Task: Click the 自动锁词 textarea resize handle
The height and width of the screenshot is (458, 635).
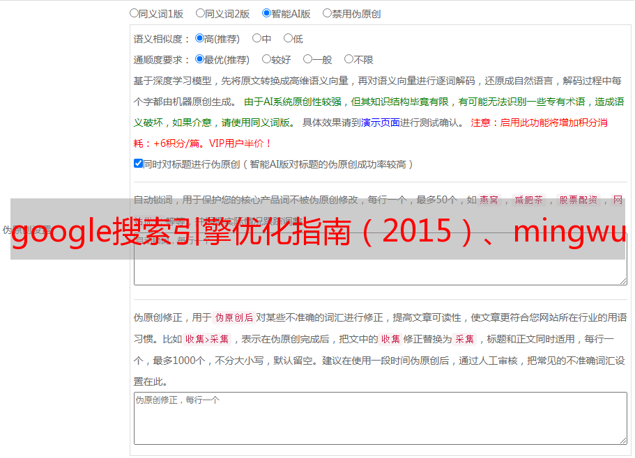Action: [623, 281]
